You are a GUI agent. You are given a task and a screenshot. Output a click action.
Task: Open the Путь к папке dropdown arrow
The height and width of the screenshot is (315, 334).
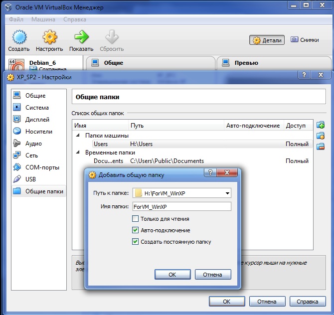tap(227, 193)
